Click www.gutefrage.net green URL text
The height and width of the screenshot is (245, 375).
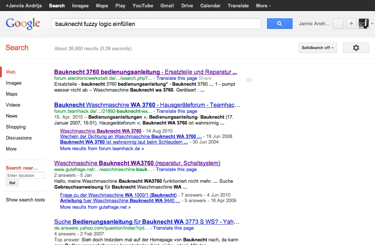point(103,170)
